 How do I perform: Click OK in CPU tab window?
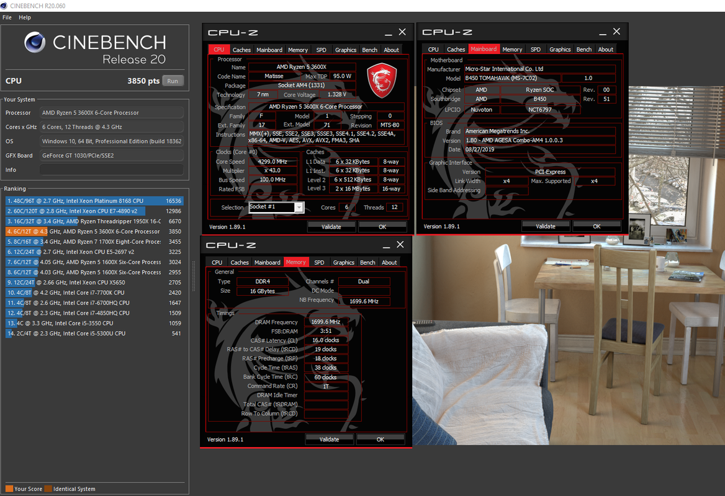pos(382,227)
